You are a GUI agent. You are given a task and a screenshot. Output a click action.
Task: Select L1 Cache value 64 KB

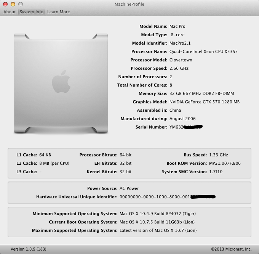(45, 155)
